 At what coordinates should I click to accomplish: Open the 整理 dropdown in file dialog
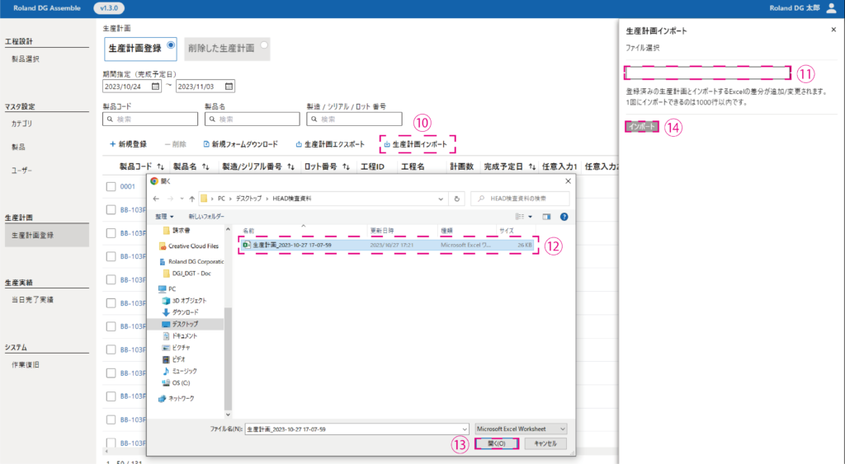165,217
